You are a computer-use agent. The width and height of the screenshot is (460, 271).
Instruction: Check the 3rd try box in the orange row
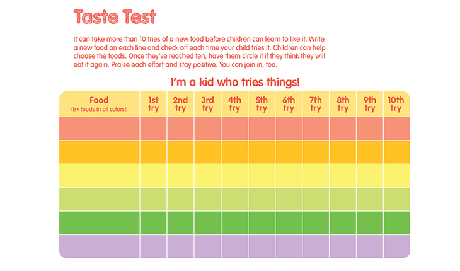click(x=207, y=152)
